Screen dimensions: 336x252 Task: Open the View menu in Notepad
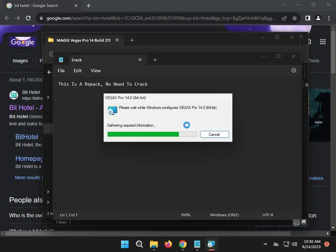click(95, 71)
